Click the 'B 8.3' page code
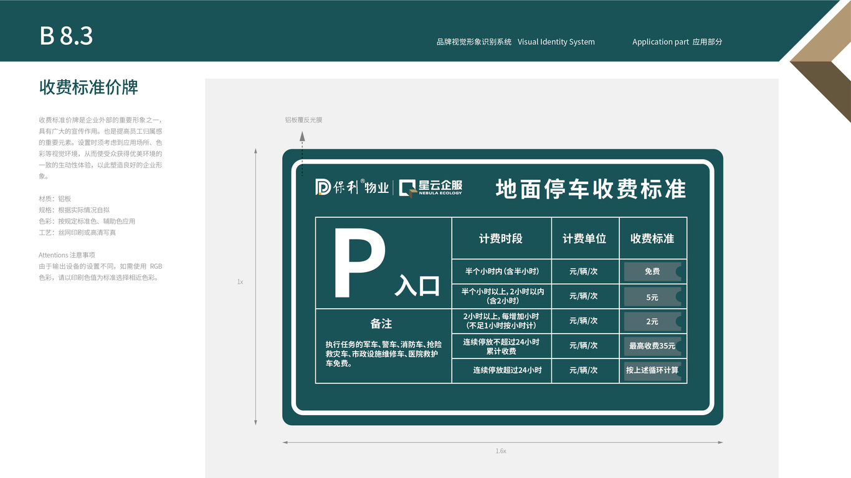The width and height of the screenshot is (851, 478). 66,36
